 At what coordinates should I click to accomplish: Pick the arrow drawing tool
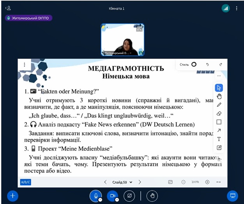pos(219,131)
